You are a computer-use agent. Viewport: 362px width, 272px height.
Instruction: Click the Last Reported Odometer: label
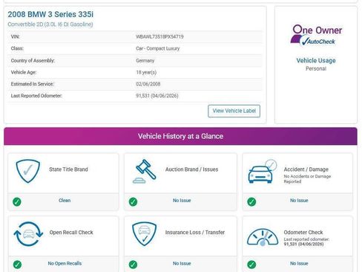click(36, 96)
